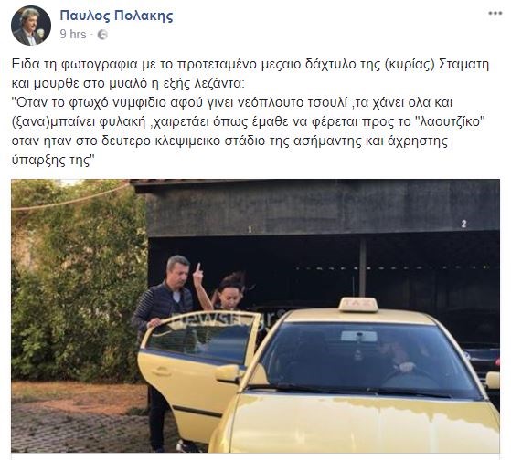Screen dimensions: 511x460
Task: Click the watermark on the car window
Action: (x=229, y=319)
